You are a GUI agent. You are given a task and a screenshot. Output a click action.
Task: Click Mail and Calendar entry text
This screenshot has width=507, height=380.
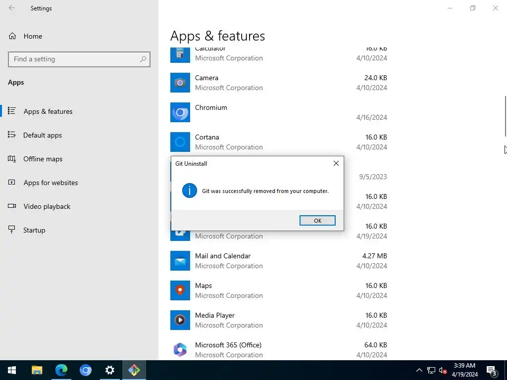tap(223, 256)
